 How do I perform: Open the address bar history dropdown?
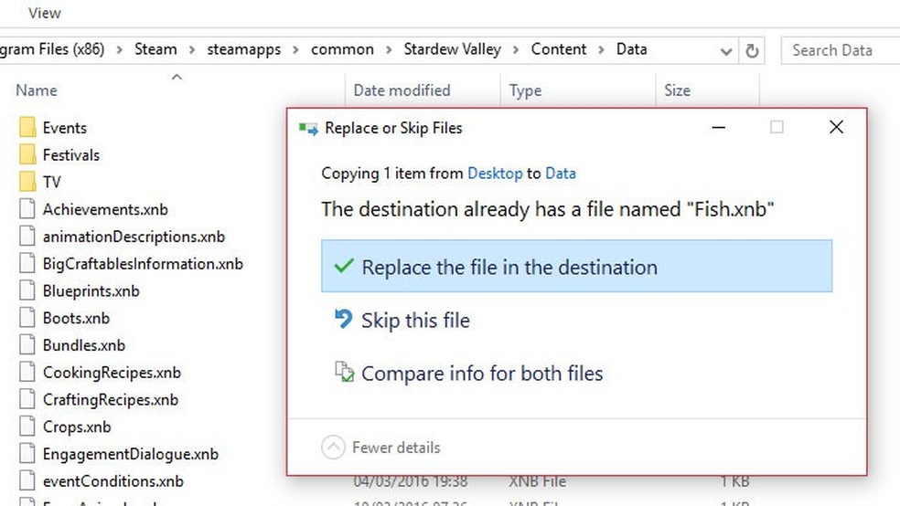(725, 50)
